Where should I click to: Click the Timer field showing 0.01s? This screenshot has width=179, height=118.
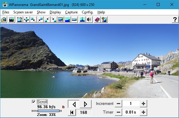pyautogui.click(x=131, y=112)
